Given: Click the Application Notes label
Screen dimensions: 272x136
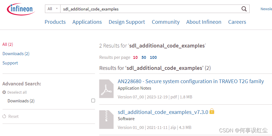Looking at the screenshot, I should pyautogui.click(x=134, y=88).
